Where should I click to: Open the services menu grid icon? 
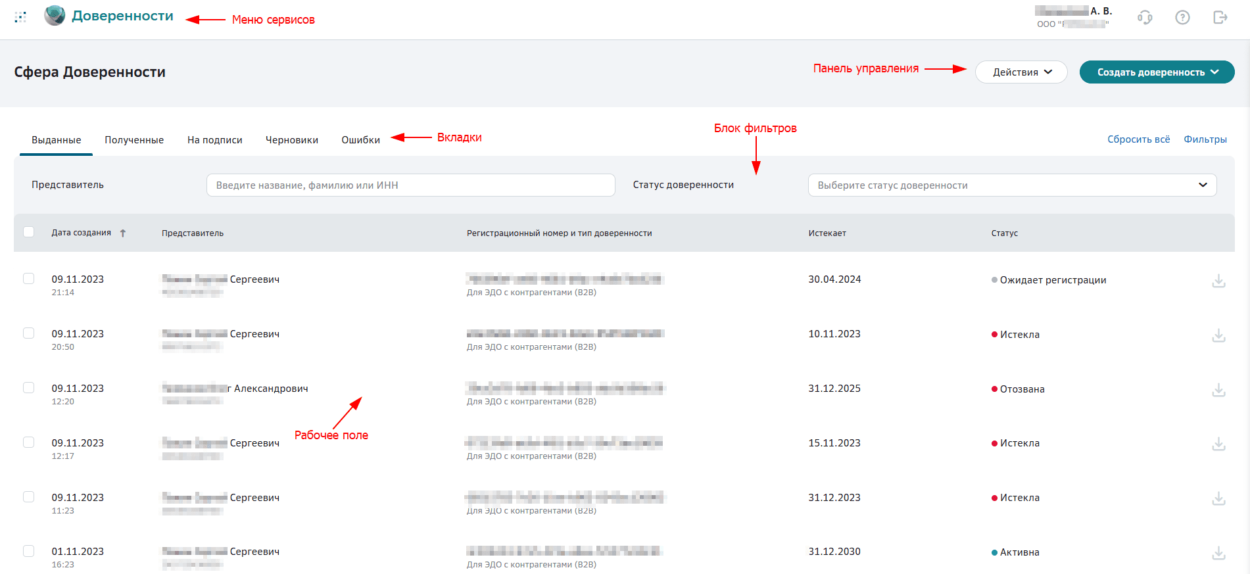pyautogui.click(x=20, y=17)
